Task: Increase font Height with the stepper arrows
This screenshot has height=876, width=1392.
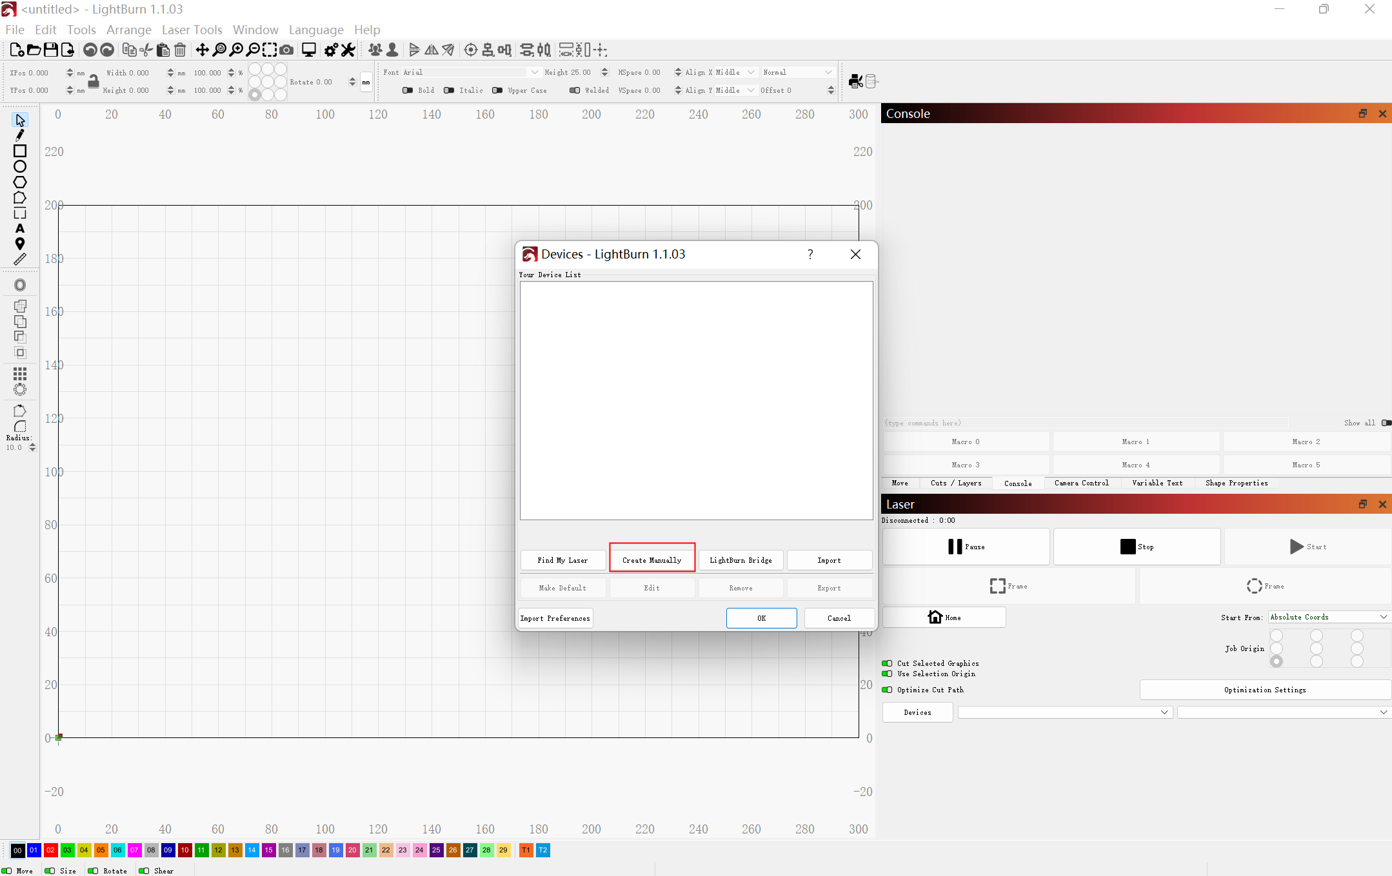Action: click(604, 72)
